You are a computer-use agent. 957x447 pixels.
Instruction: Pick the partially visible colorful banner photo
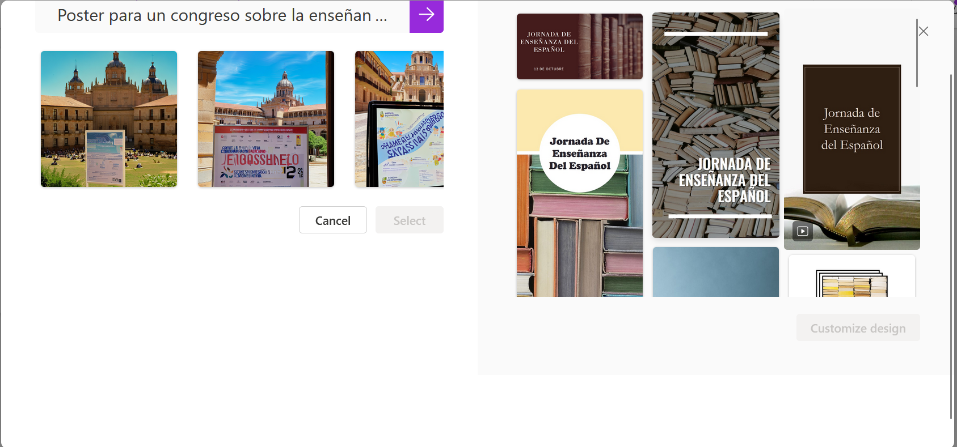click(x=399, y=119)
